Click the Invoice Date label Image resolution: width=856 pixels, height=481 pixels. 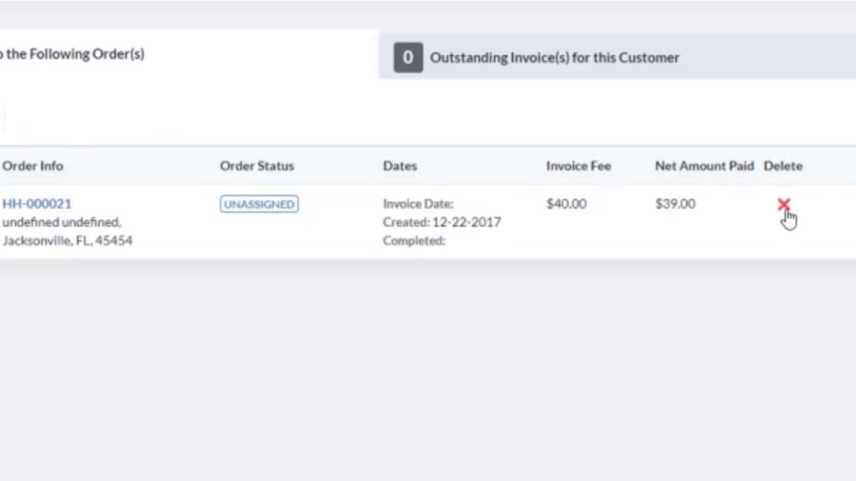click(x=418, y=204)
